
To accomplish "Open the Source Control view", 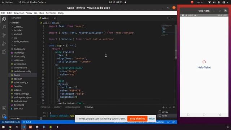I will [4, 35].
